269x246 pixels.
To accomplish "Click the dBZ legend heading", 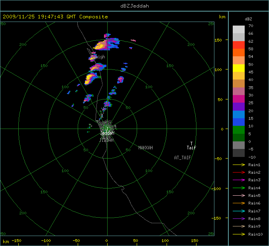I will pyautogui.click(x=248, y=19).
